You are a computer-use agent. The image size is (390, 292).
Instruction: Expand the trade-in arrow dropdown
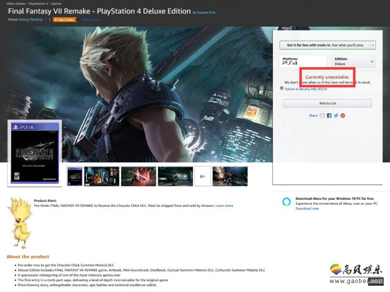372,45
